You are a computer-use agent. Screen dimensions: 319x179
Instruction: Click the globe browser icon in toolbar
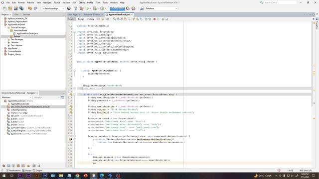point(69,8)
